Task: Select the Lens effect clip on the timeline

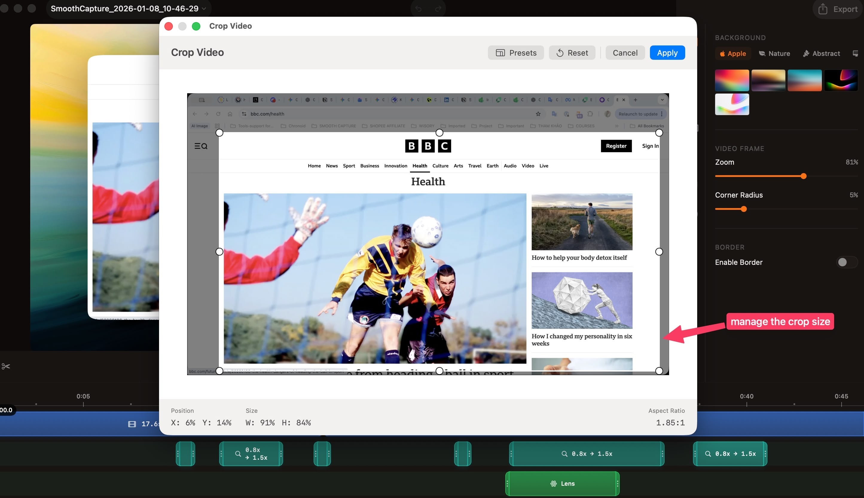Action: [x=562, y=484]
